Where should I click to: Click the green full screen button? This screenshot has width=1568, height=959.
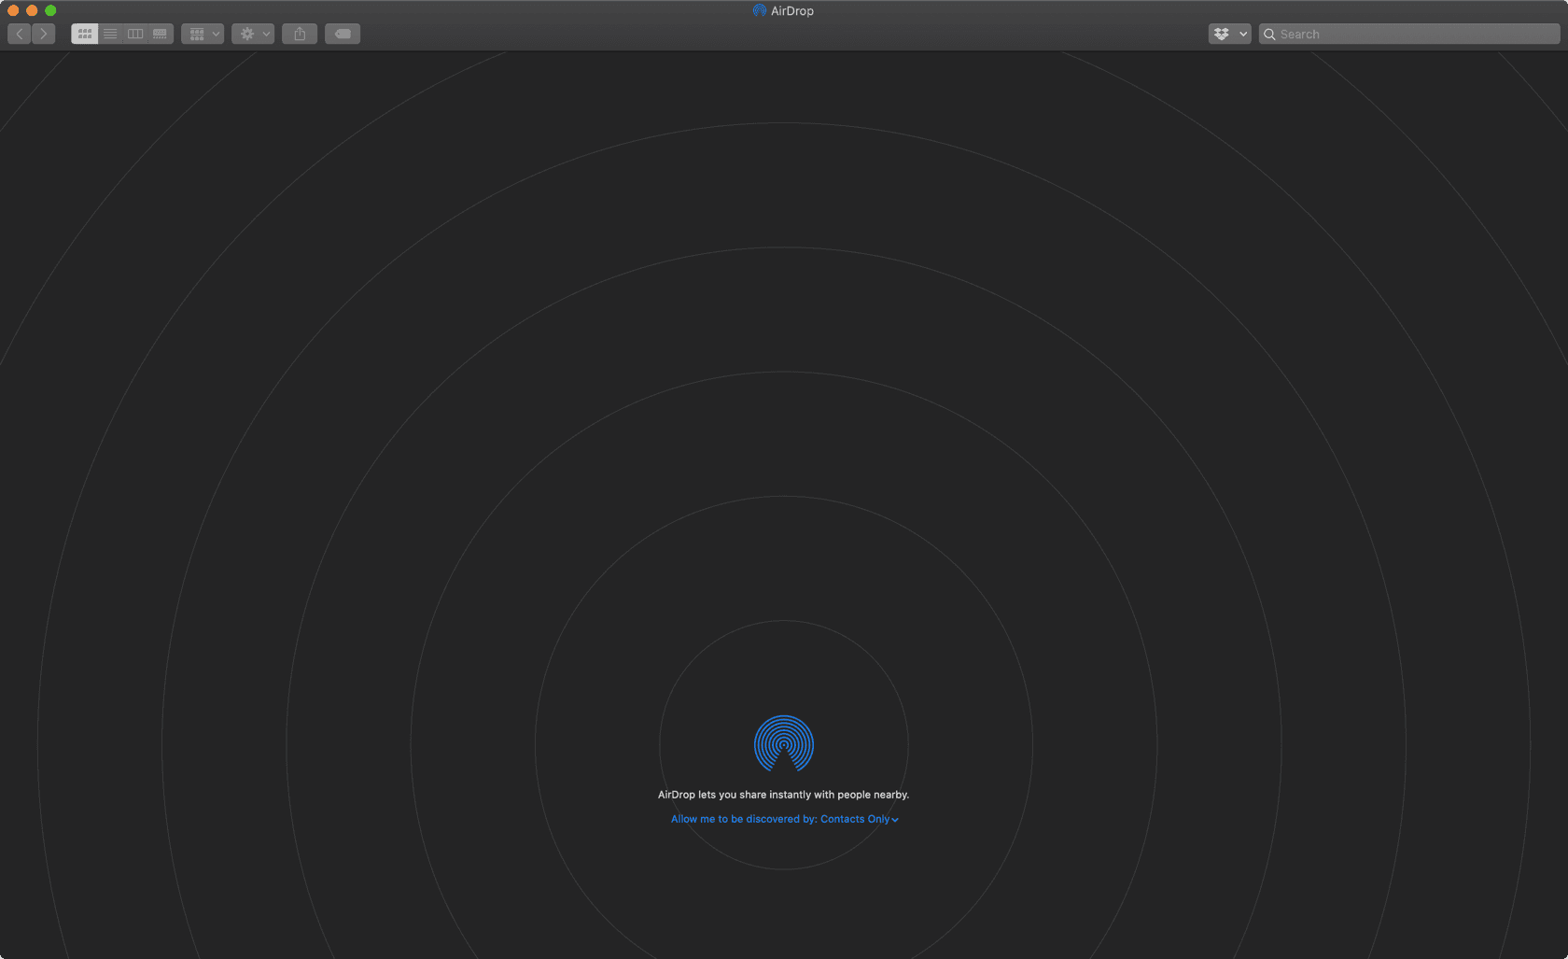click(50, 10)
